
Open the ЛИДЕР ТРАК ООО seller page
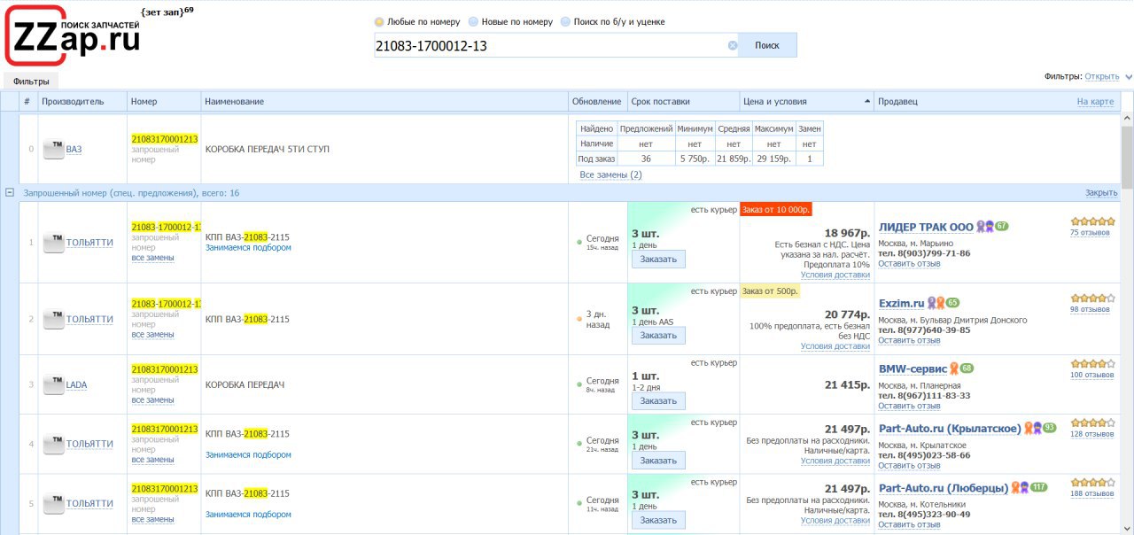(926, 228)
